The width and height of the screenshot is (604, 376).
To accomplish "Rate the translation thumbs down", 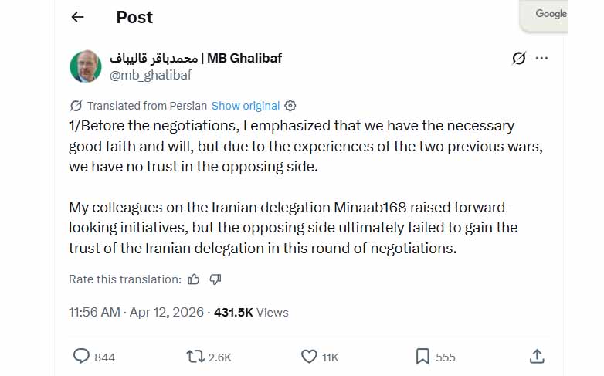I will click(x=215, y=279).
